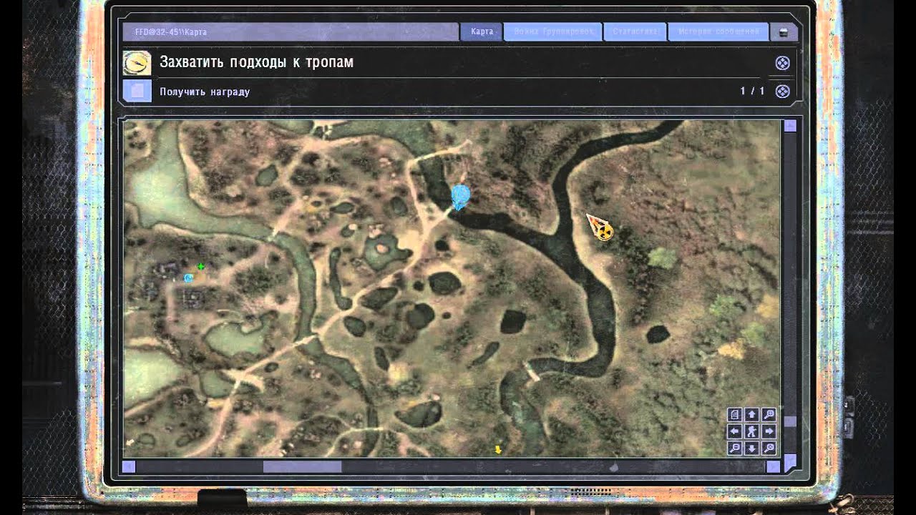The width and height of the screenshot is (916, 515).
Task: Select task Захватить подходы к тропам
Action: 256,62
